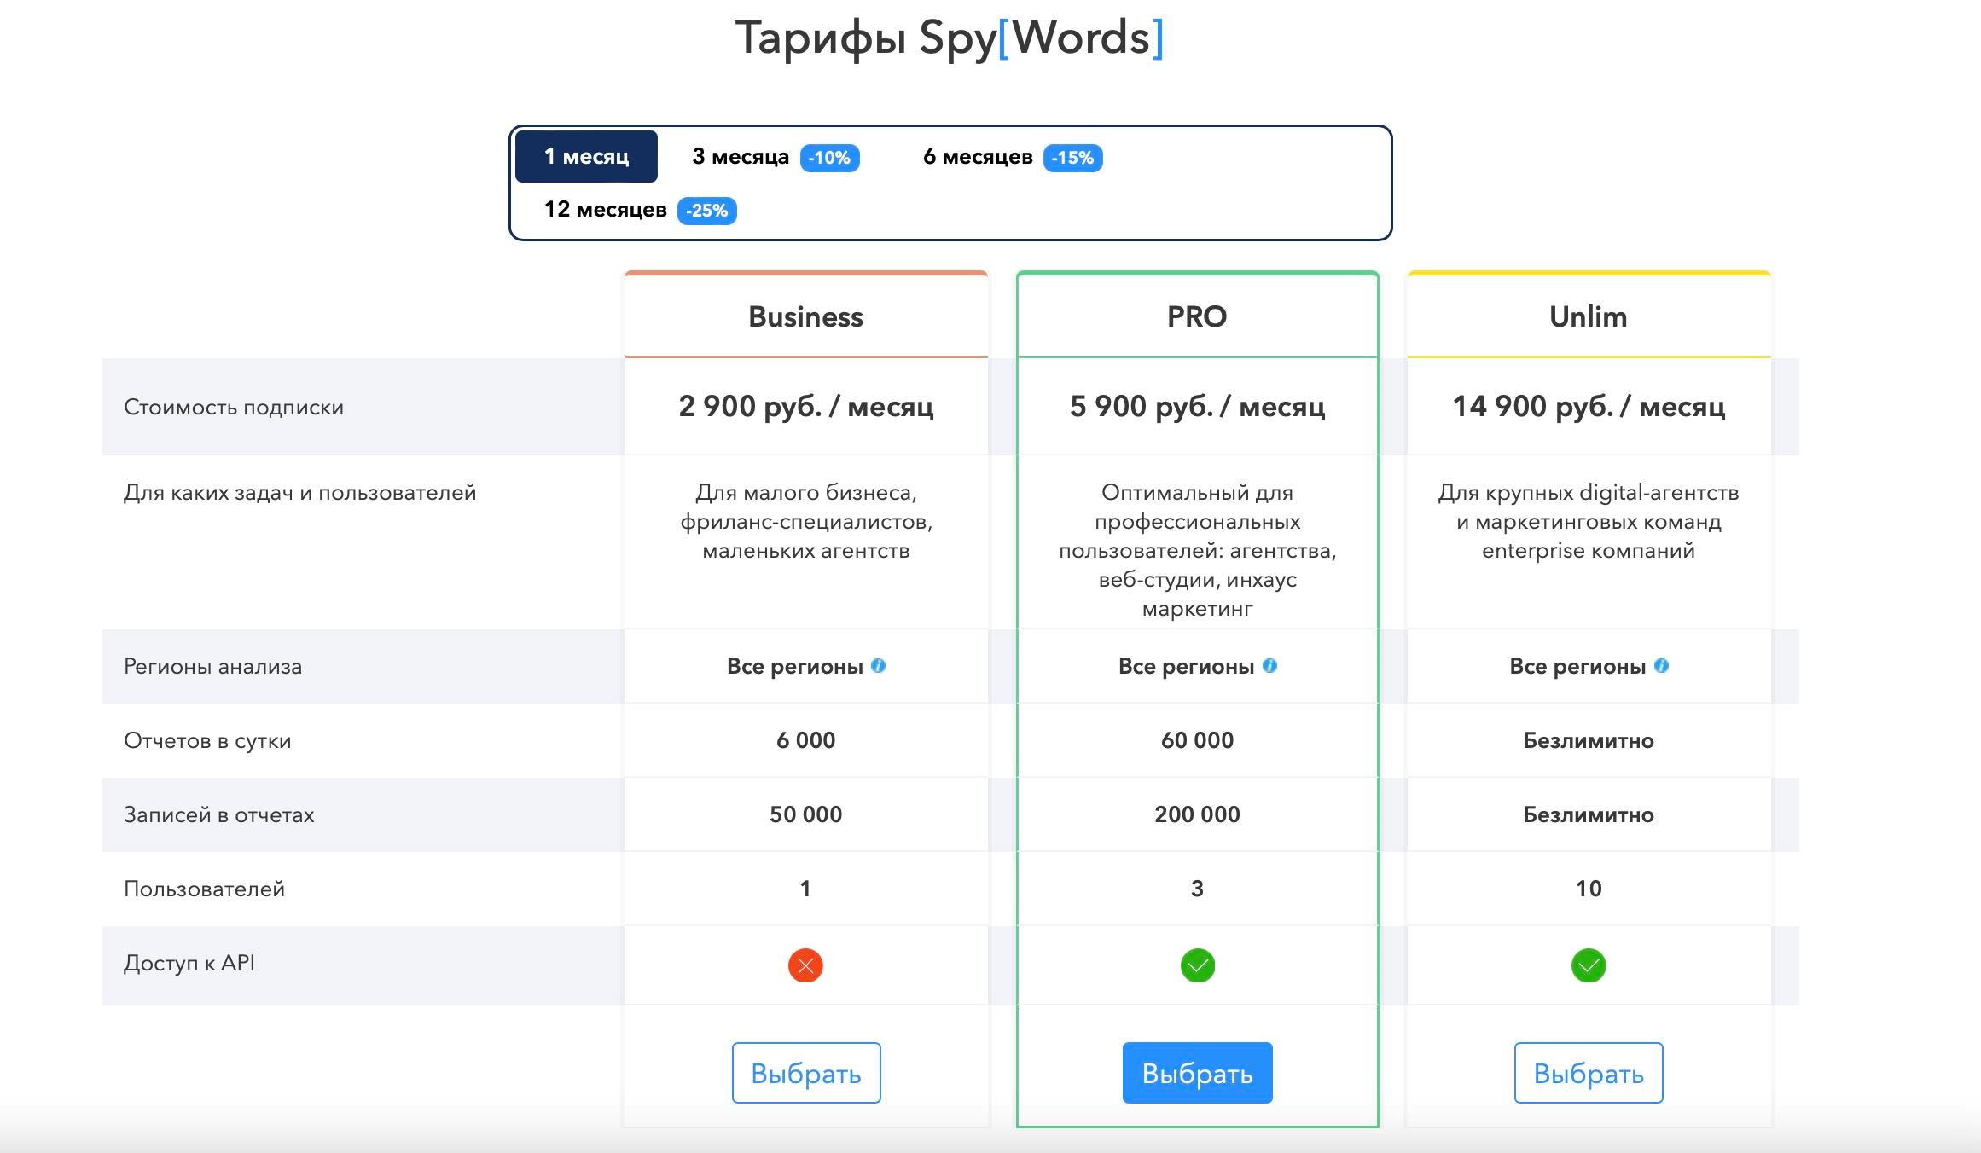Open regions info icon in PRO column
1981x1153 pixels.
tap(1269, 666)
